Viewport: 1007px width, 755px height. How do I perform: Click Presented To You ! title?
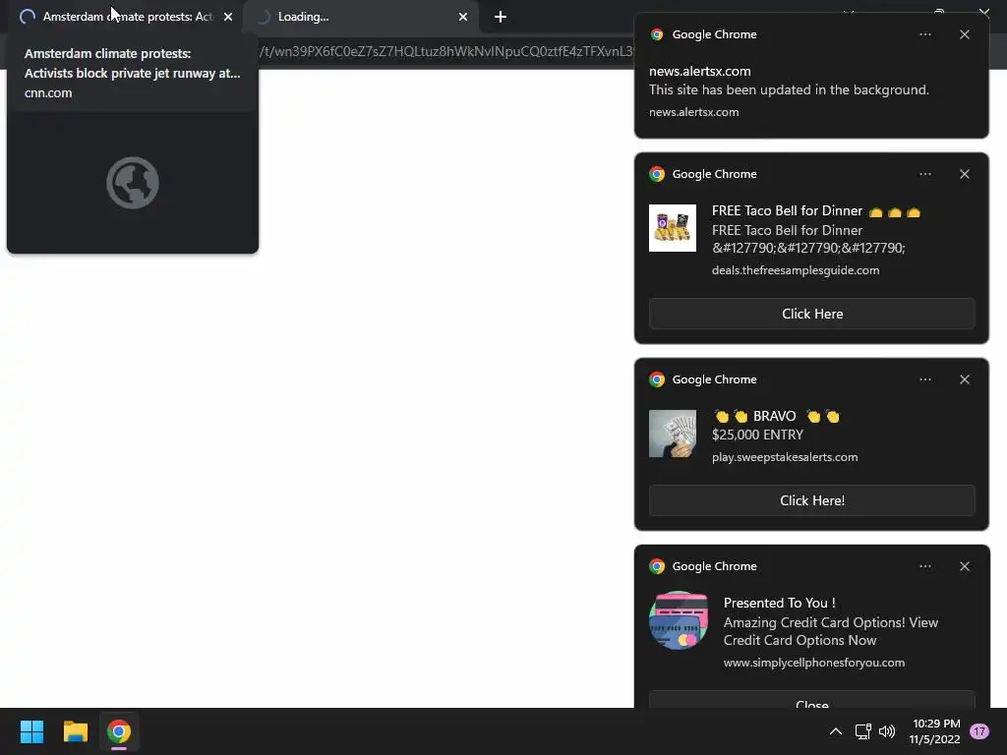click(x=779, y=603)
